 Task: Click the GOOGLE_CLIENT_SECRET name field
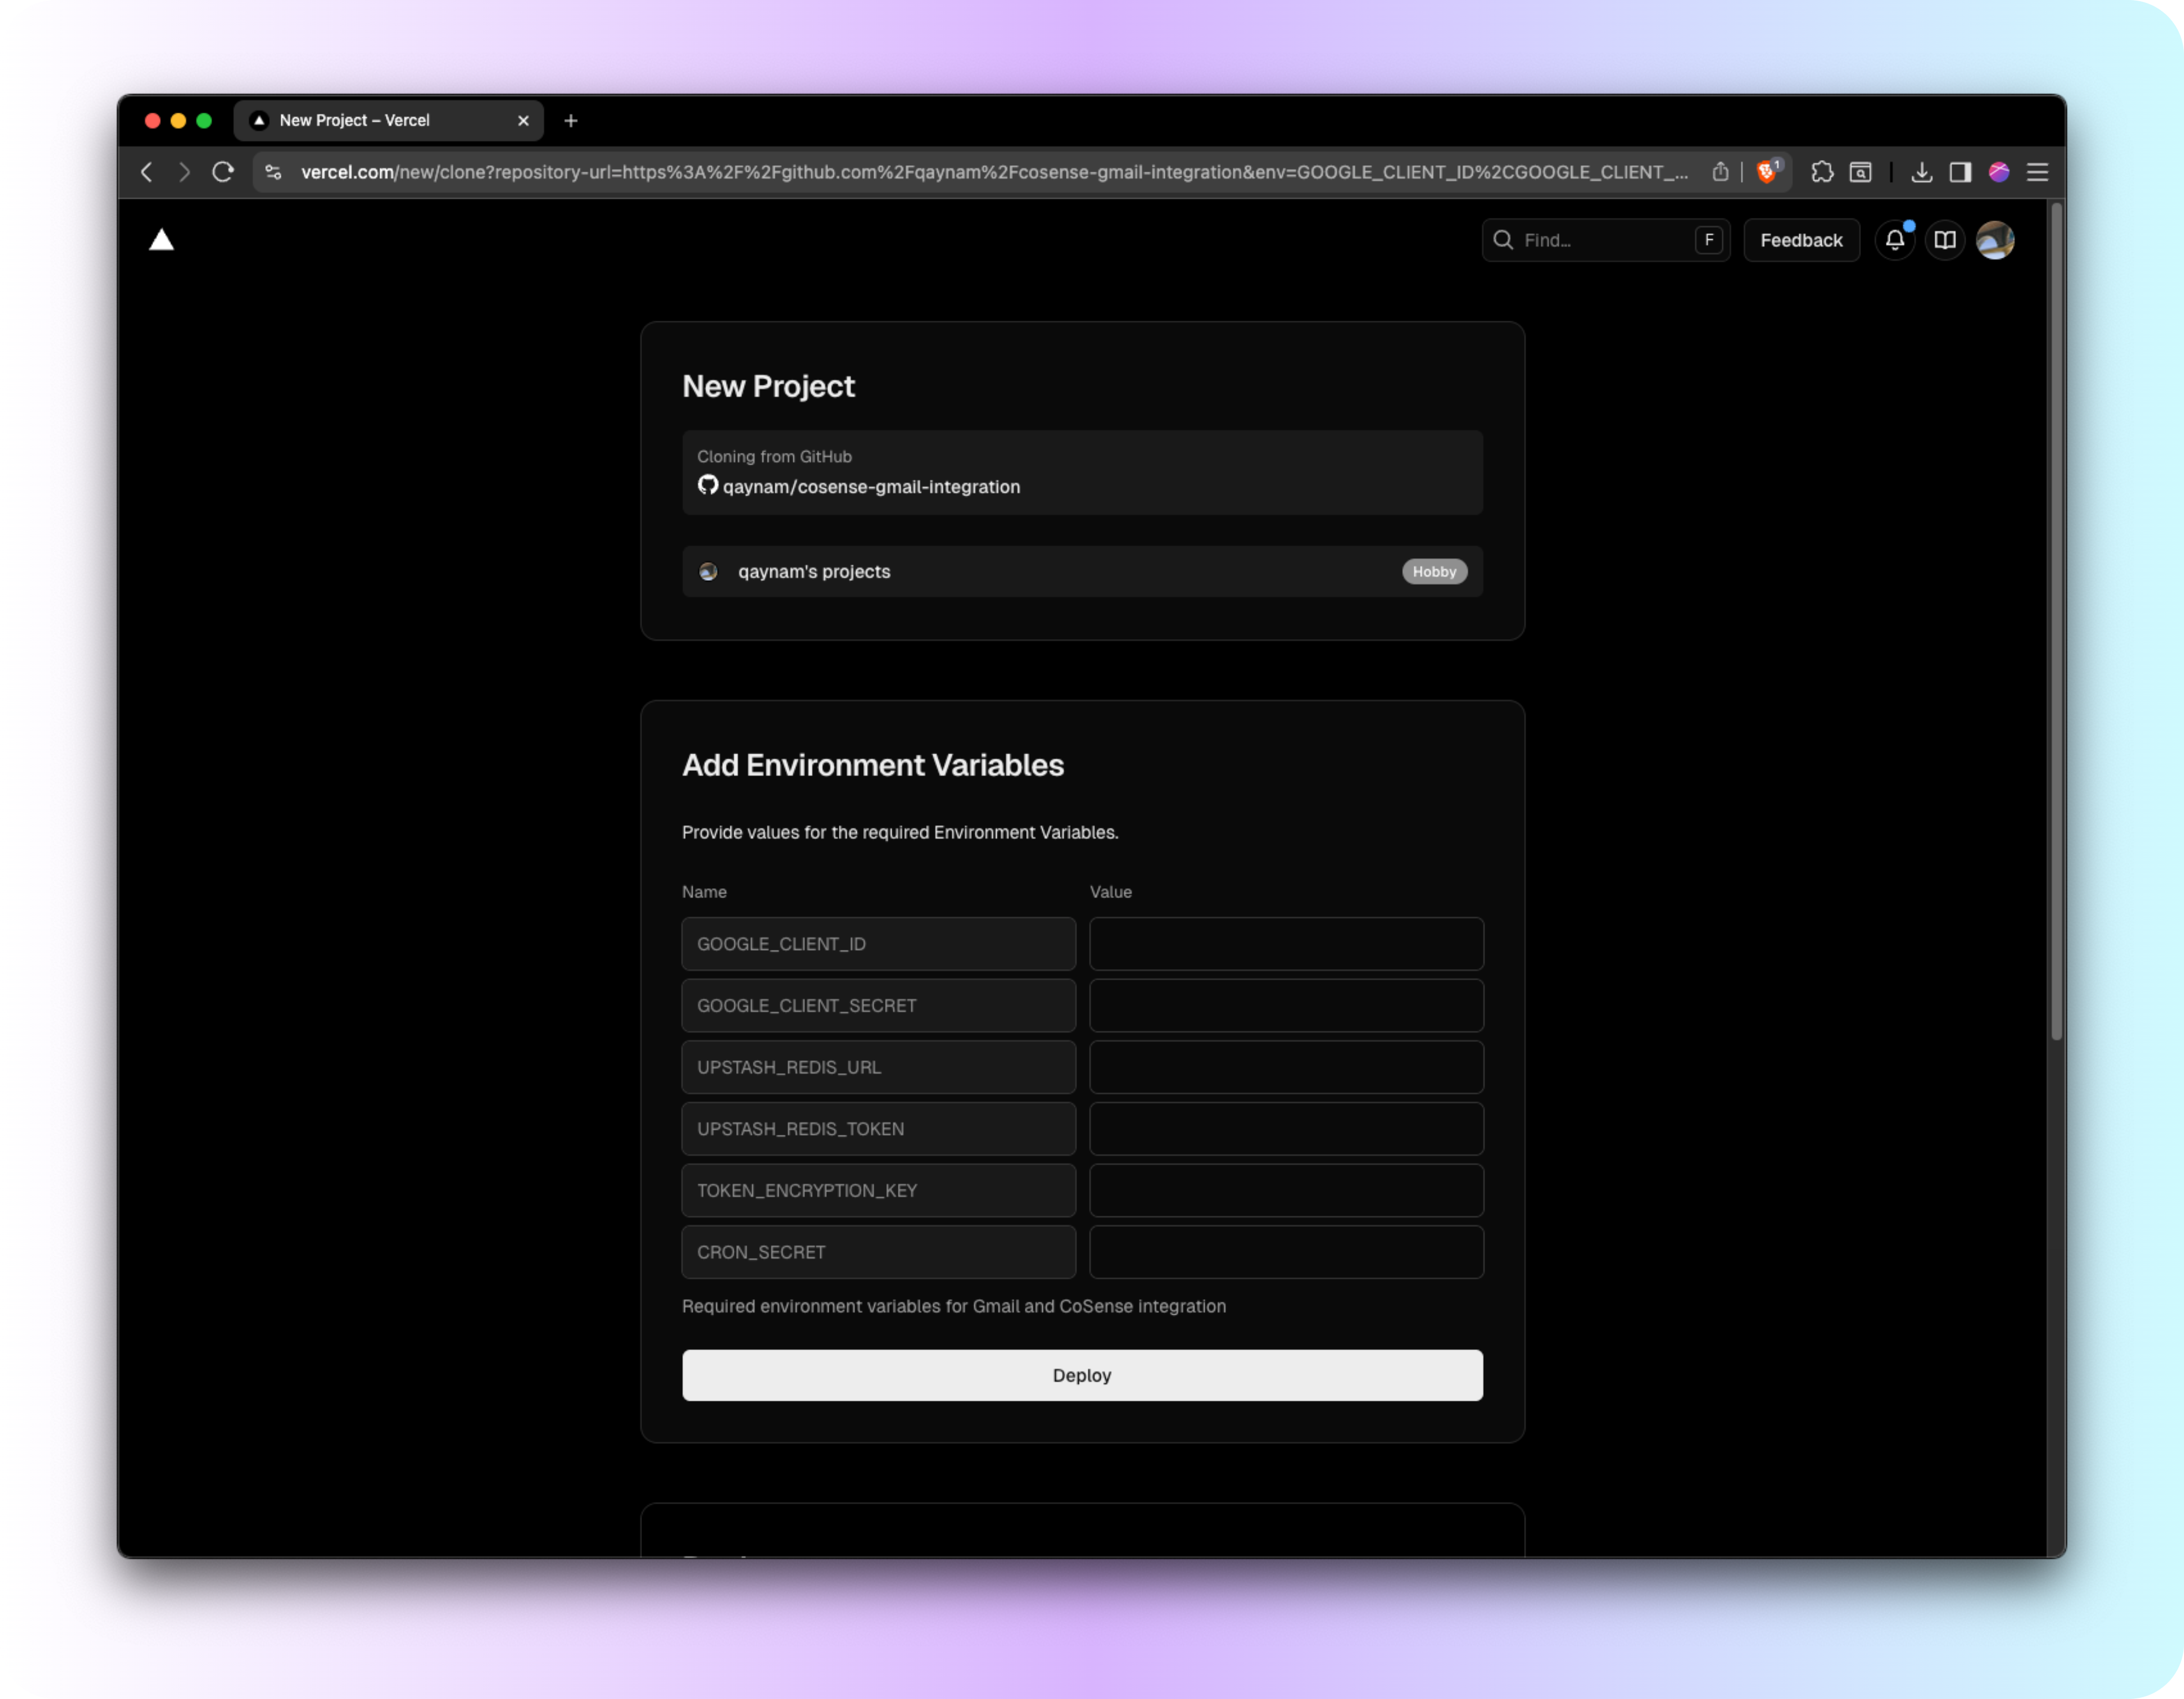click(x=878, y=1006)
